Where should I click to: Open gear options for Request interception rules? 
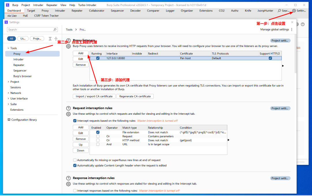coord(68,114)
